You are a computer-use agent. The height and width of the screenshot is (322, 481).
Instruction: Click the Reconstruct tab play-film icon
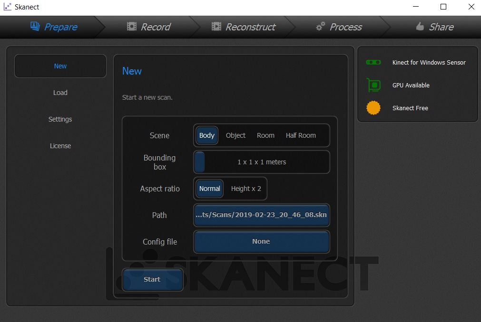pyautogui.click(x=216, y=27)
